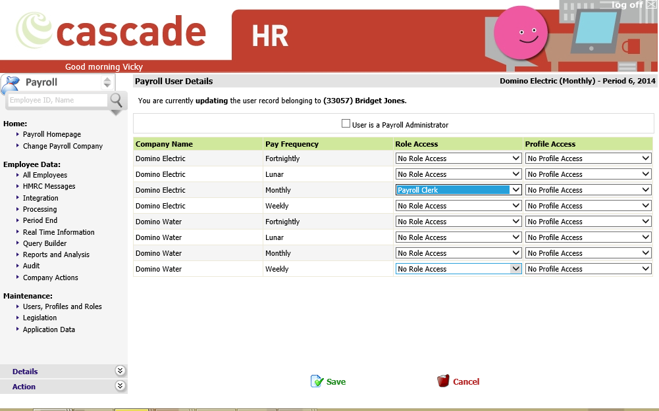Screen dimensions: 659x411
Task: Go to Payroll Homepage
Action: [52, 134]
